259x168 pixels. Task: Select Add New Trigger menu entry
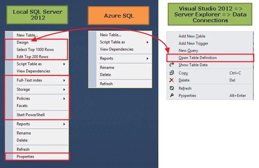point(193,43)
